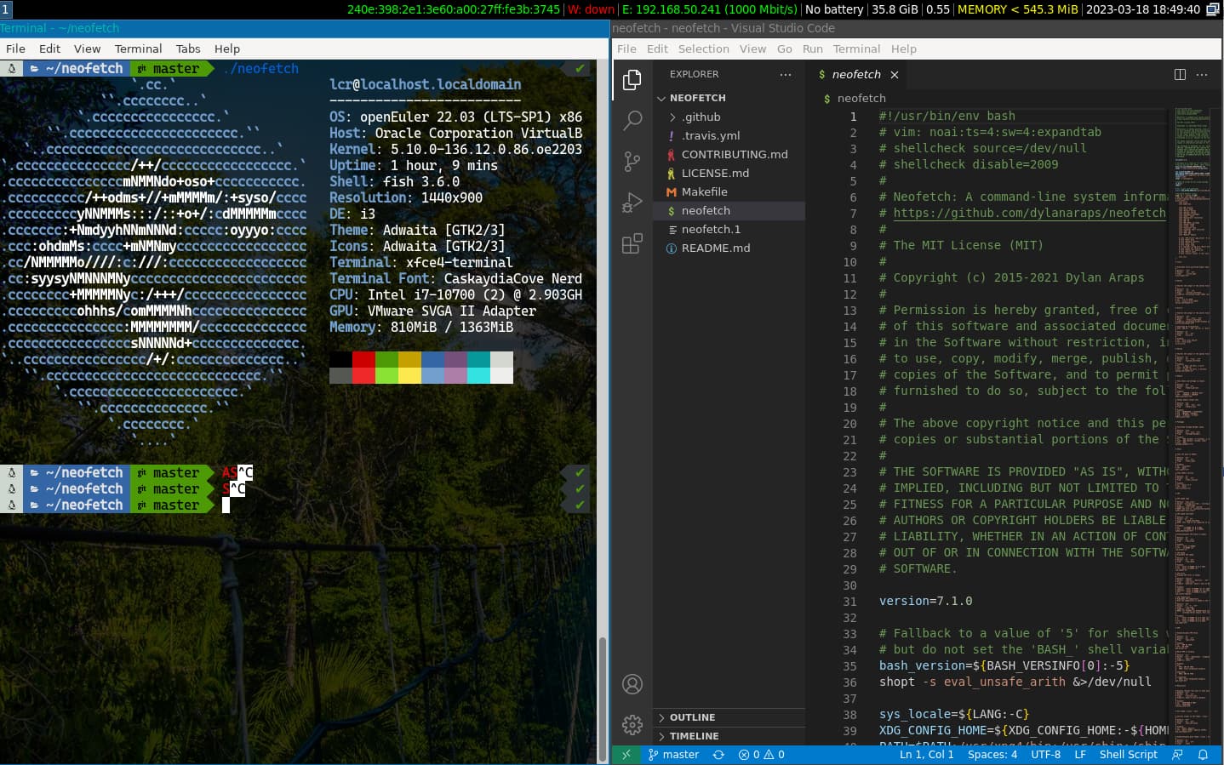Open the Tabs menu in terminal
This screenshot has height=765, width=1224.
[x=188, y=49]
